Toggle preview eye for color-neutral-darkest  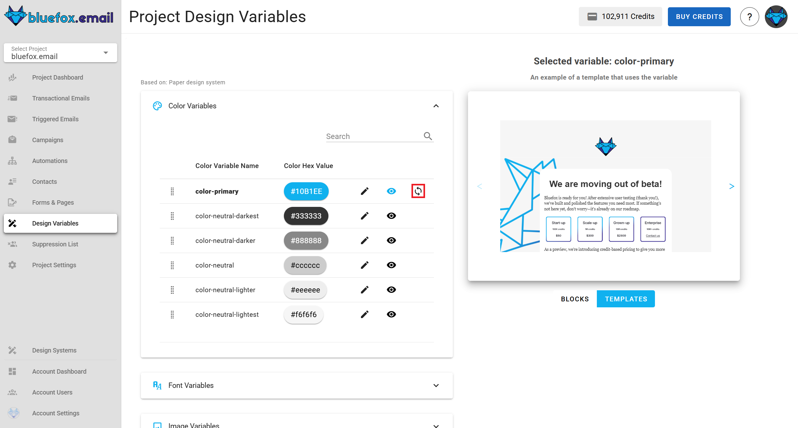click(391, 216)
